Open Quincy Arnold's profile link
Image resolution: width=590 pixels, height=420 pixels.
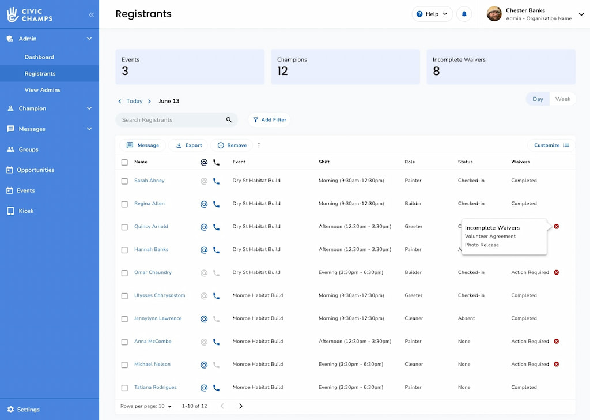click(x=151, y=226)
